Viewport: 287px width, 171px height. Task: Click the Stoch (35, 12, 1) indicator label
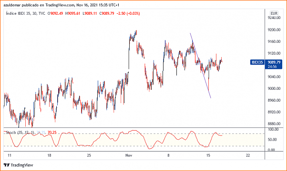(x=20, y=133)
